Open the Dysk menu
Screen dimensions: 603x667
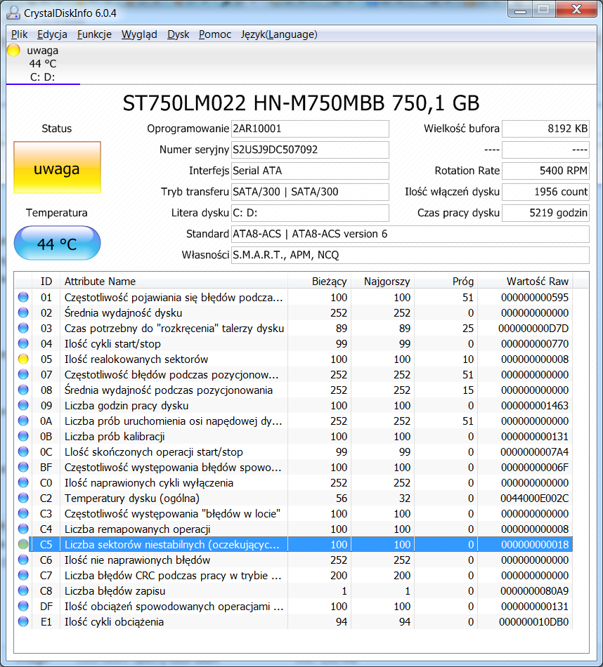click(178, 34)
